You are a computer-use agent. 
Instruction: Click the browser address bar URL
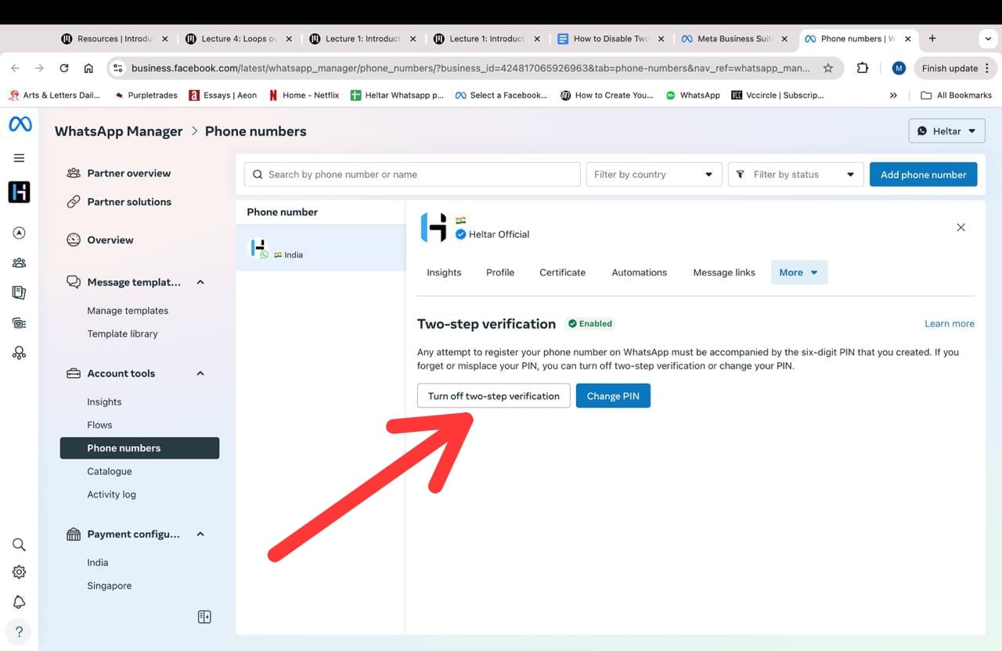coord(470,68)
